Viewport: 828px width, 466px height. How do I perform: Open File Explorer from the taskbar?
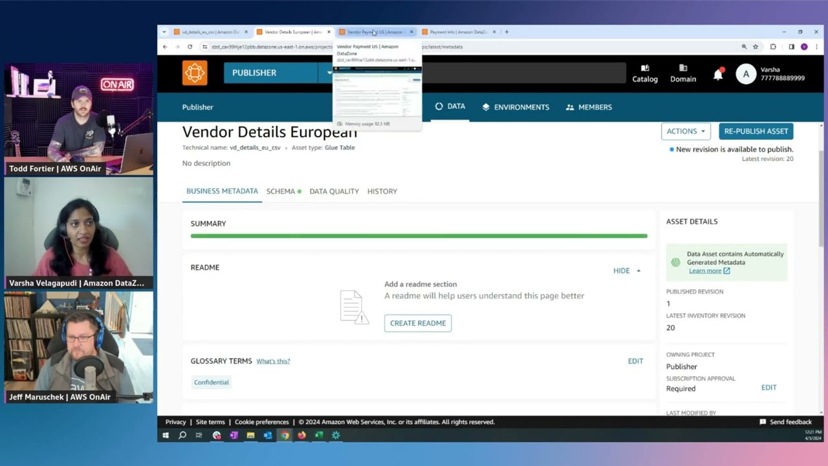point(250,436)
